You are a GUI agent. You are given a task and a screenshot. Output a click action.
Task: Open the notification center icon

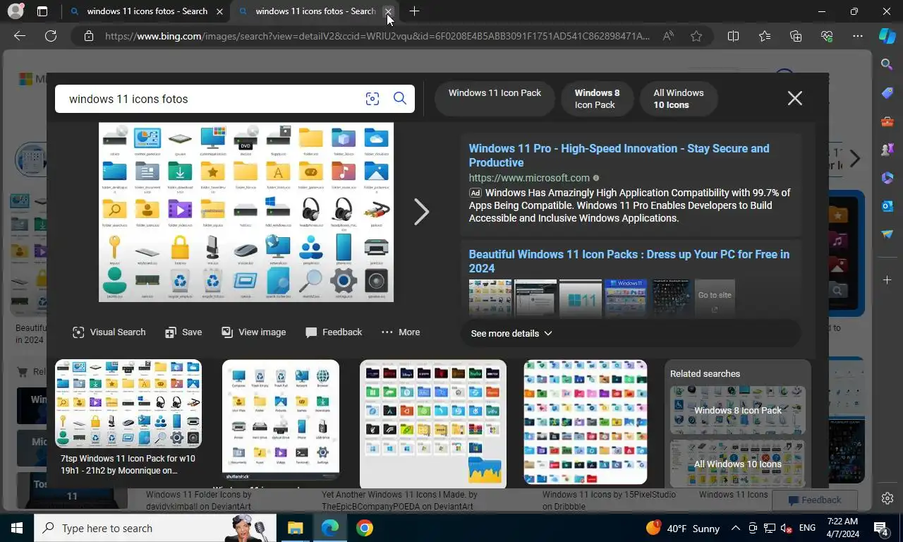click(x=881, y=528)
